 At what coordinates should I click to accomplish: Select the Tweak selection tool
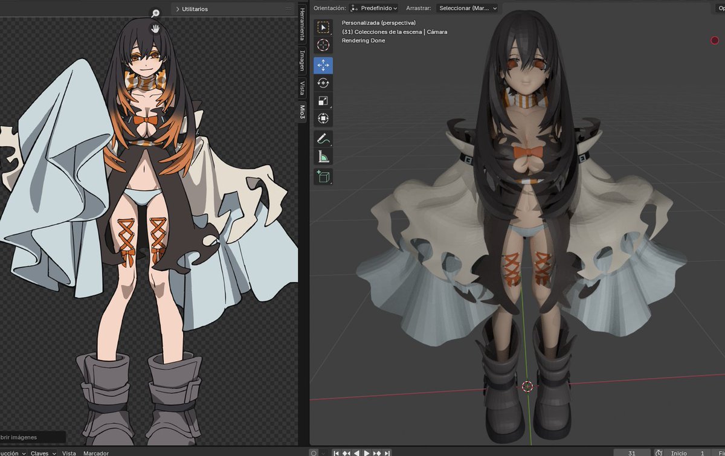click(323, 27)
